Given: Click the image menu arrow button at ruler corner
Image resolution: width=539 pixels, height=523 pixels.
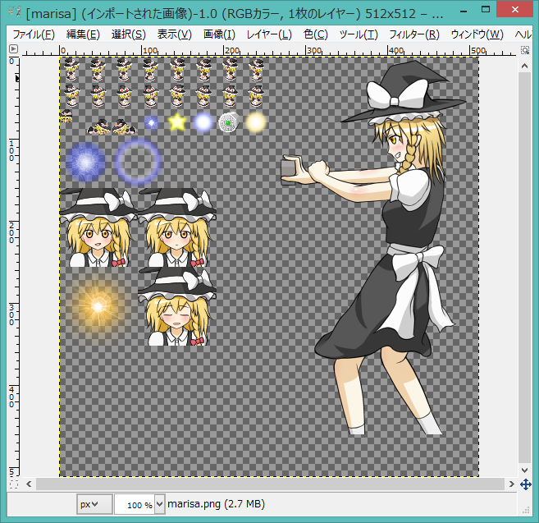Looking at the screenshot, I should click(x=13, y=49).
